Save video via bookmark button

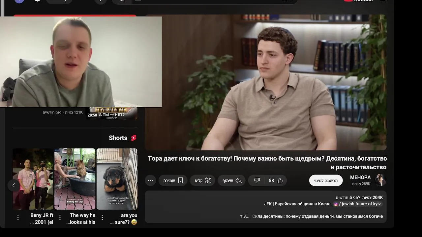point(173,180)
